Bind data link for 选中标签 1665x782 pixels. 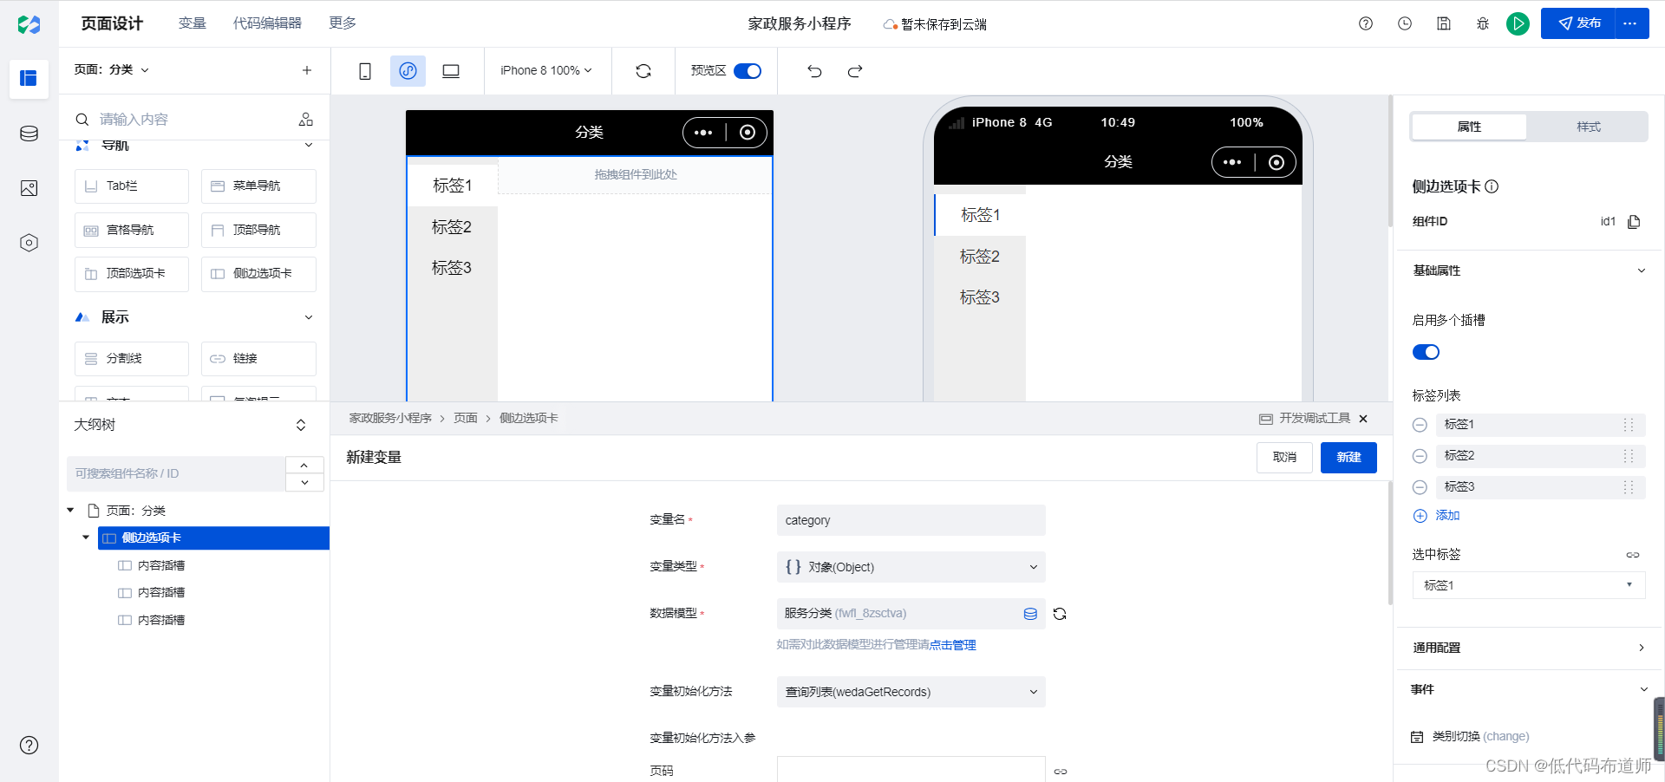point(1633,555)
